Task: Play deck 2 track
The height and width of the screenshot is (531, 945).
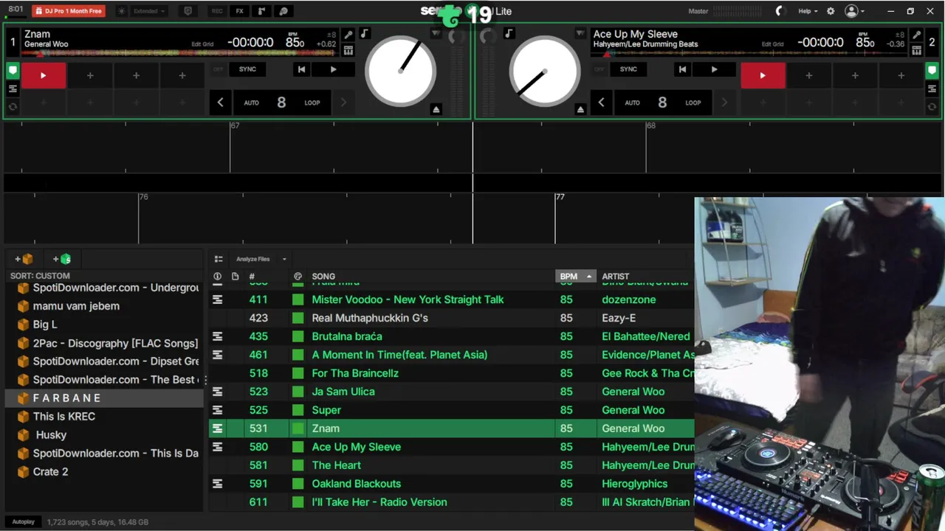Action: [x=714, y=69]
